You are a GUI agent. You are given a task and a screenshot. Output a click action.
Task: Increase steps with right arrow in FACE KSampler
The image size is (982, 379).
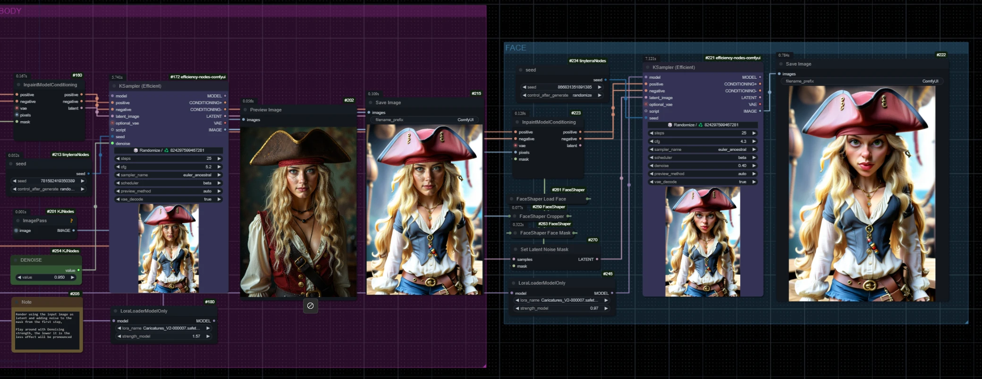tap(754, 133)
